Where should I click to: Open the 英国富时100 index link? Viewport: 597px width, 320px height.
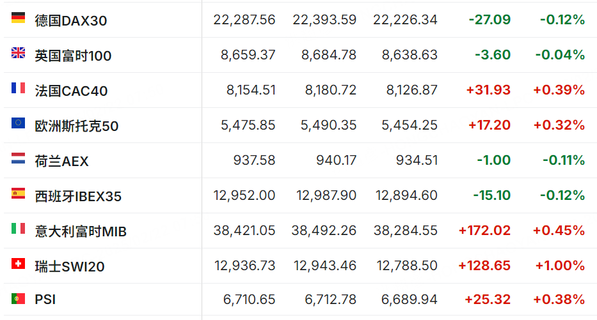tap(73, 56)
